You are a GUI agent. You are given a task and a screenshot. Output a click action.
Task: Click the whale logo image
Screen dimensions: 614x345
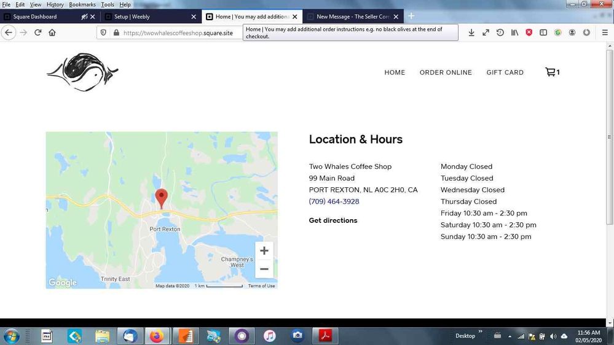coord(82,72)
